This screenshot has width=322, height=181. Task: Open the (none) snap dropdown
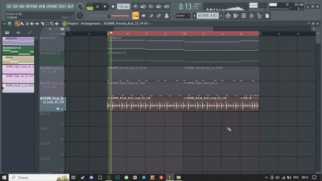183,16
